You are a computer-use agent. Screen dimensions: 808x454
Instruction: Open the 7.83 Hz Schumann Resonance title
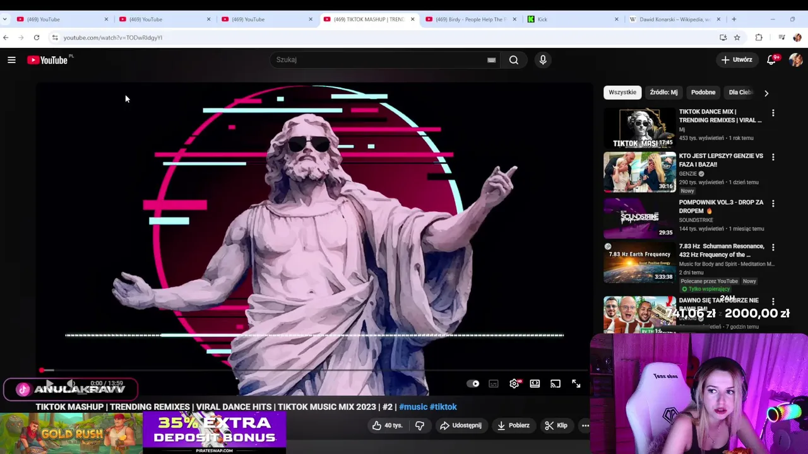coord(722,250)
